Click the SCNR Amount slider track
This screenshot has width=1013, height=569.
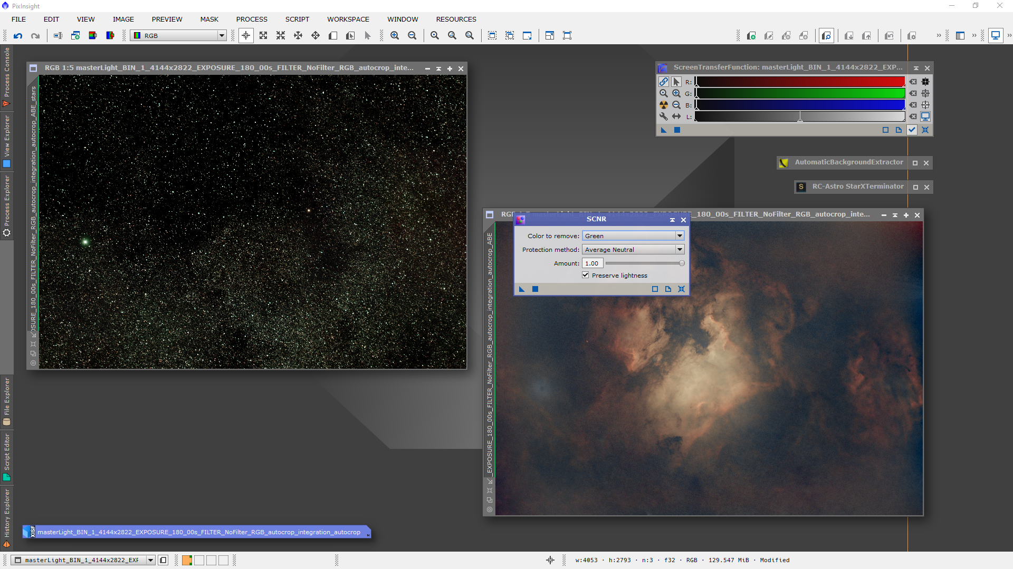click(x=644, y=263)
